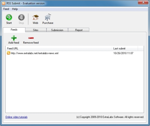Switch to the Submission tab
This screenshot has width=150, height=126.
pyautogui.click(x=57, y=30)
